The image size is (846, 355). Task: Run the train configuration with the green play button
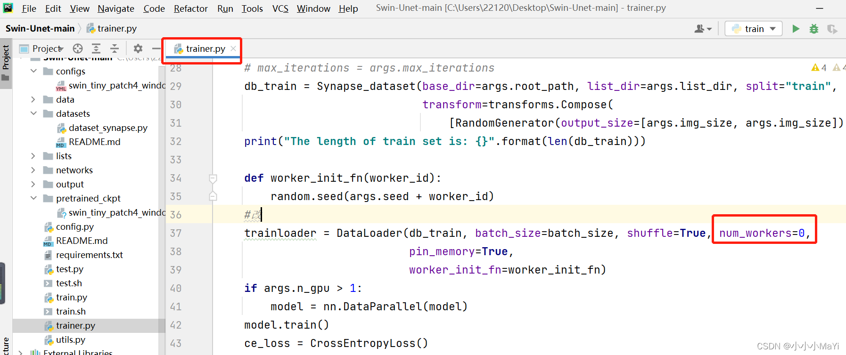[x=796, y=29]
